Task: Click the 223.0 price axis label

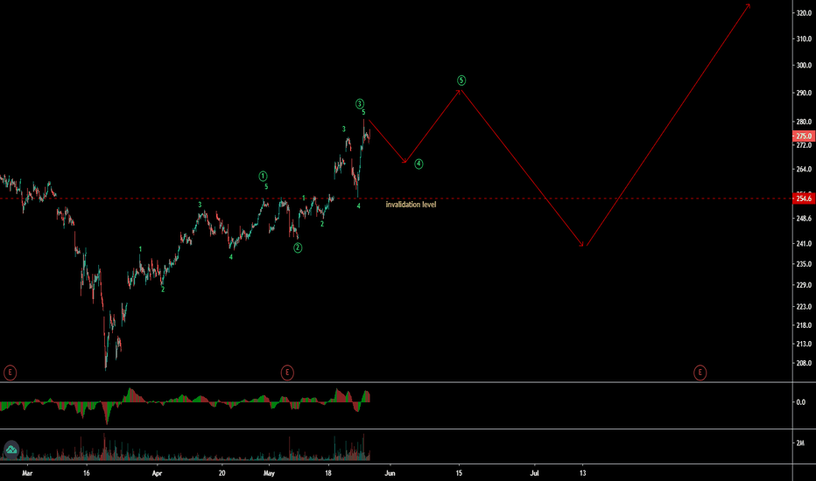Action: tap(804, 307)
